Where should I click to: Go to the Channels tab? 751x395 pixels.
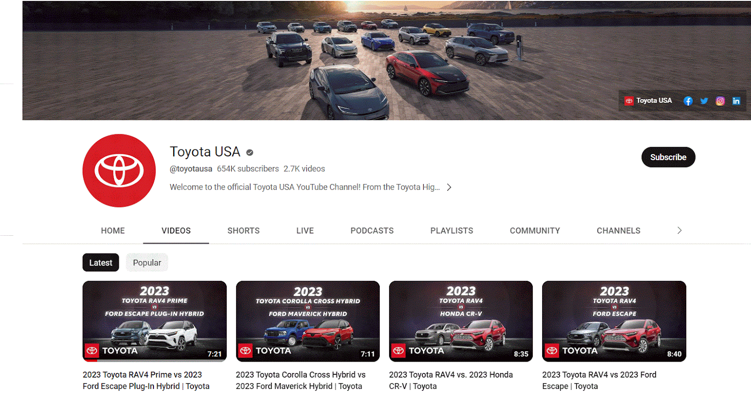click(x=618, y=231)
